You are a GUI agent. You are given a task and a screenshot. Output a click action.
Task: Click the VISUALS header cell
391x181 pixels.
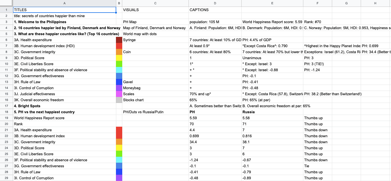[x=155, y=10]
